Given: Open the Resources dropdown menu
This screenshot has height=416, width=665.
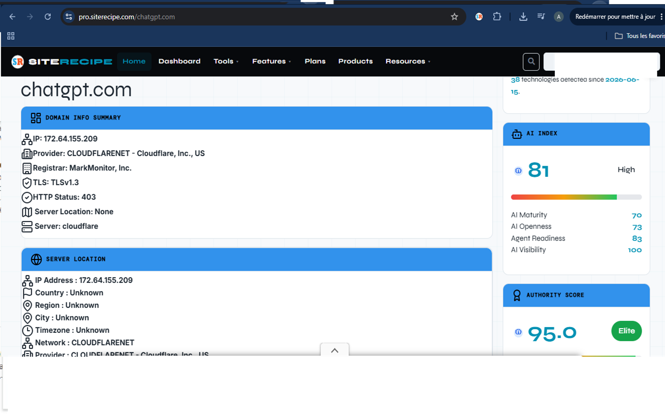Looking at the screenshot, I should 408,61.
